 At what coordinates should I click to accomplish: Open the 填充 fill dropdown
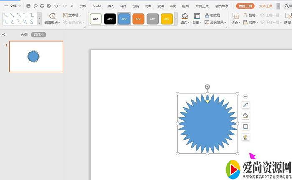coord(185,22)
